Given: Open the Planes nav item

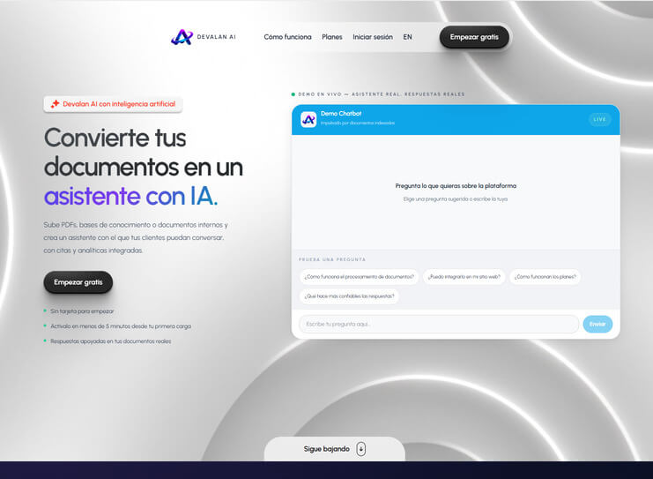Looking at the screenshot, I should (x=332, y=37).
